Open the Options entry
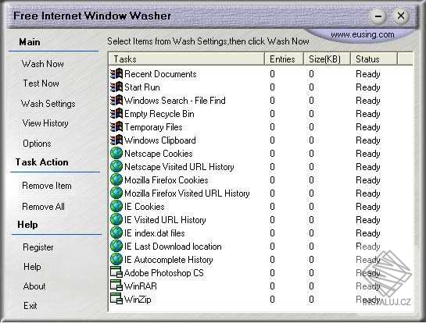Viewport: 426px width, 323px height. (37, 144)
